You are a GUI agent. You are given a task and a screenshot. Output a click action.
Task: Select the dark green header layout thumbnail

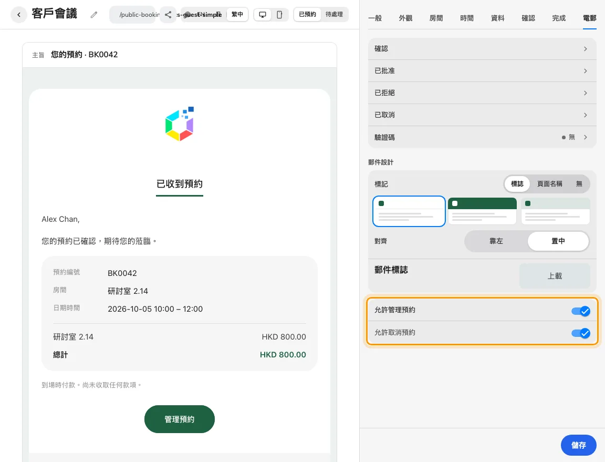[x=482, y=211]
